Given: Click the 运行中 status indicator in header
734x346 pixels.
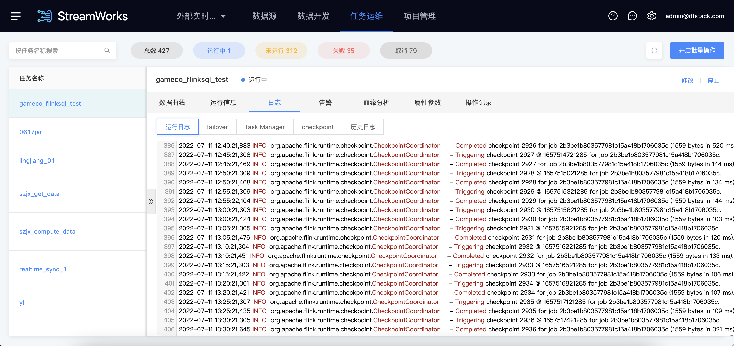Looking at the screenshot, I should pos(254,80).
